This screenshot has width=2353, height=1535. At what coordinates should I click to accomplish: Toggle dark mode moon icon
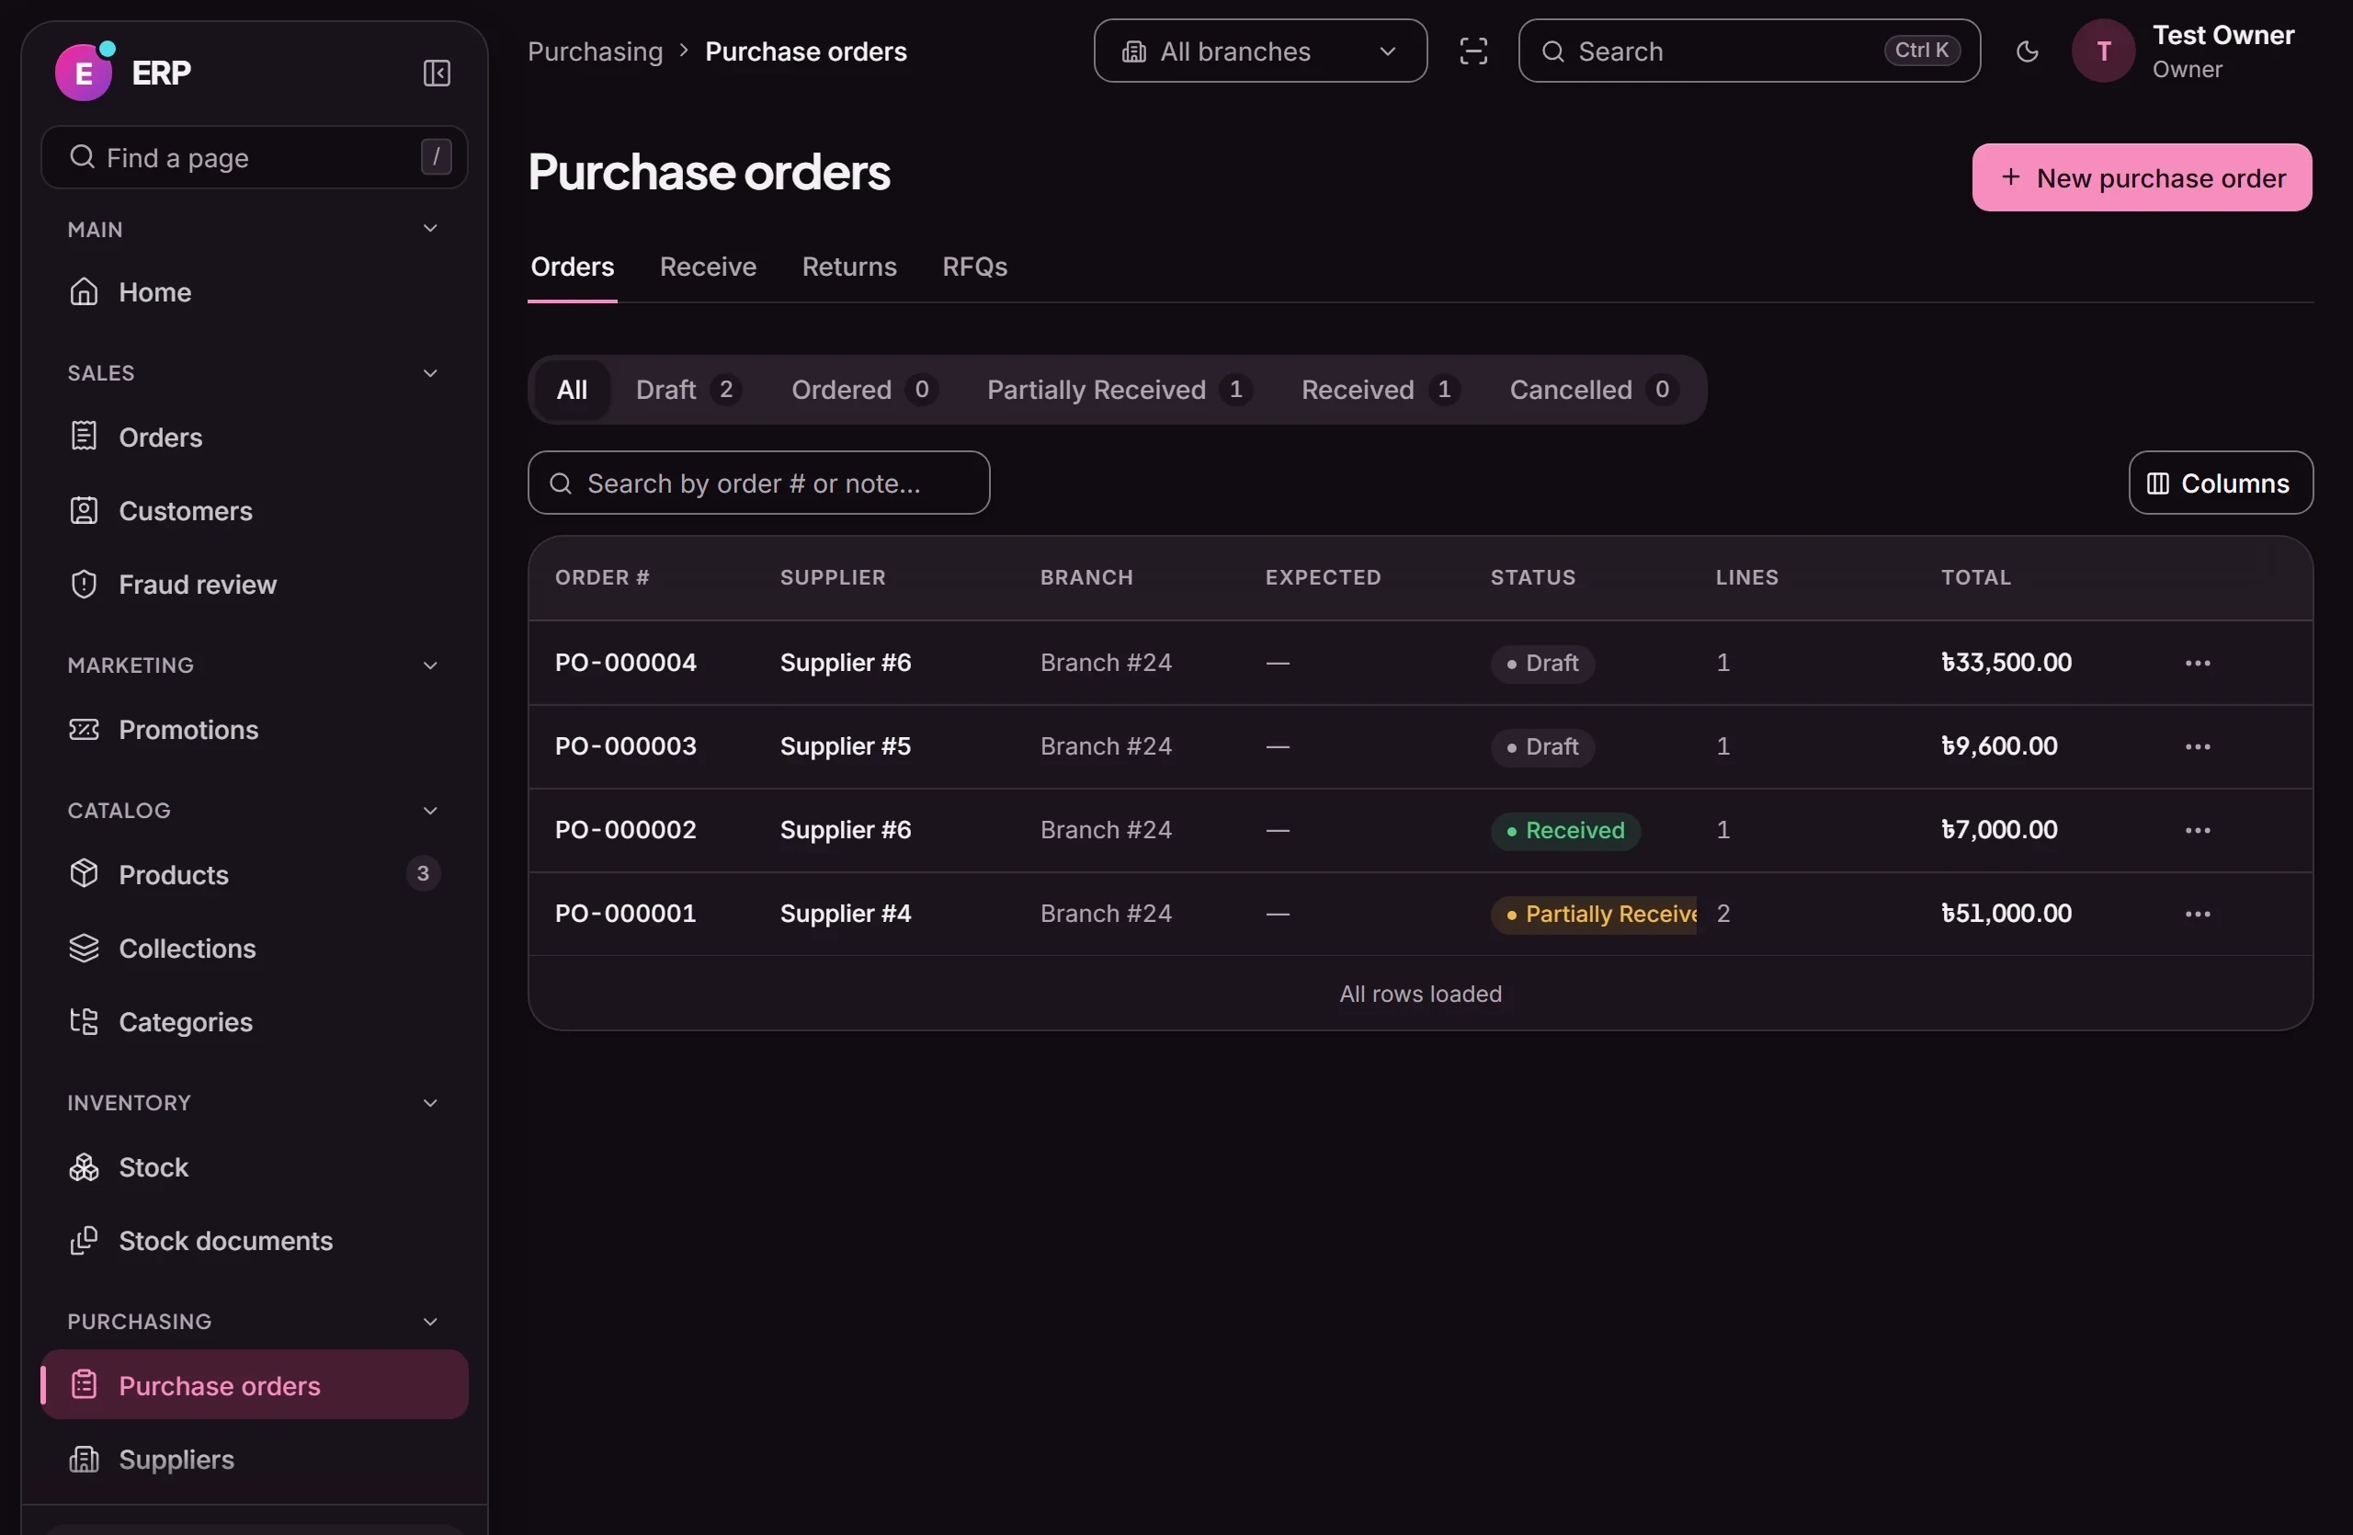click(x=2027, y=51)
